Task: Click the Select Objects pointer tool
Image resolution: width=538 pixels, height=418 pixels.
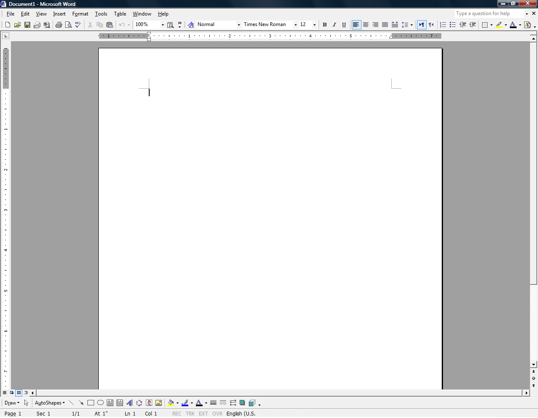Action: click(26, 403)
